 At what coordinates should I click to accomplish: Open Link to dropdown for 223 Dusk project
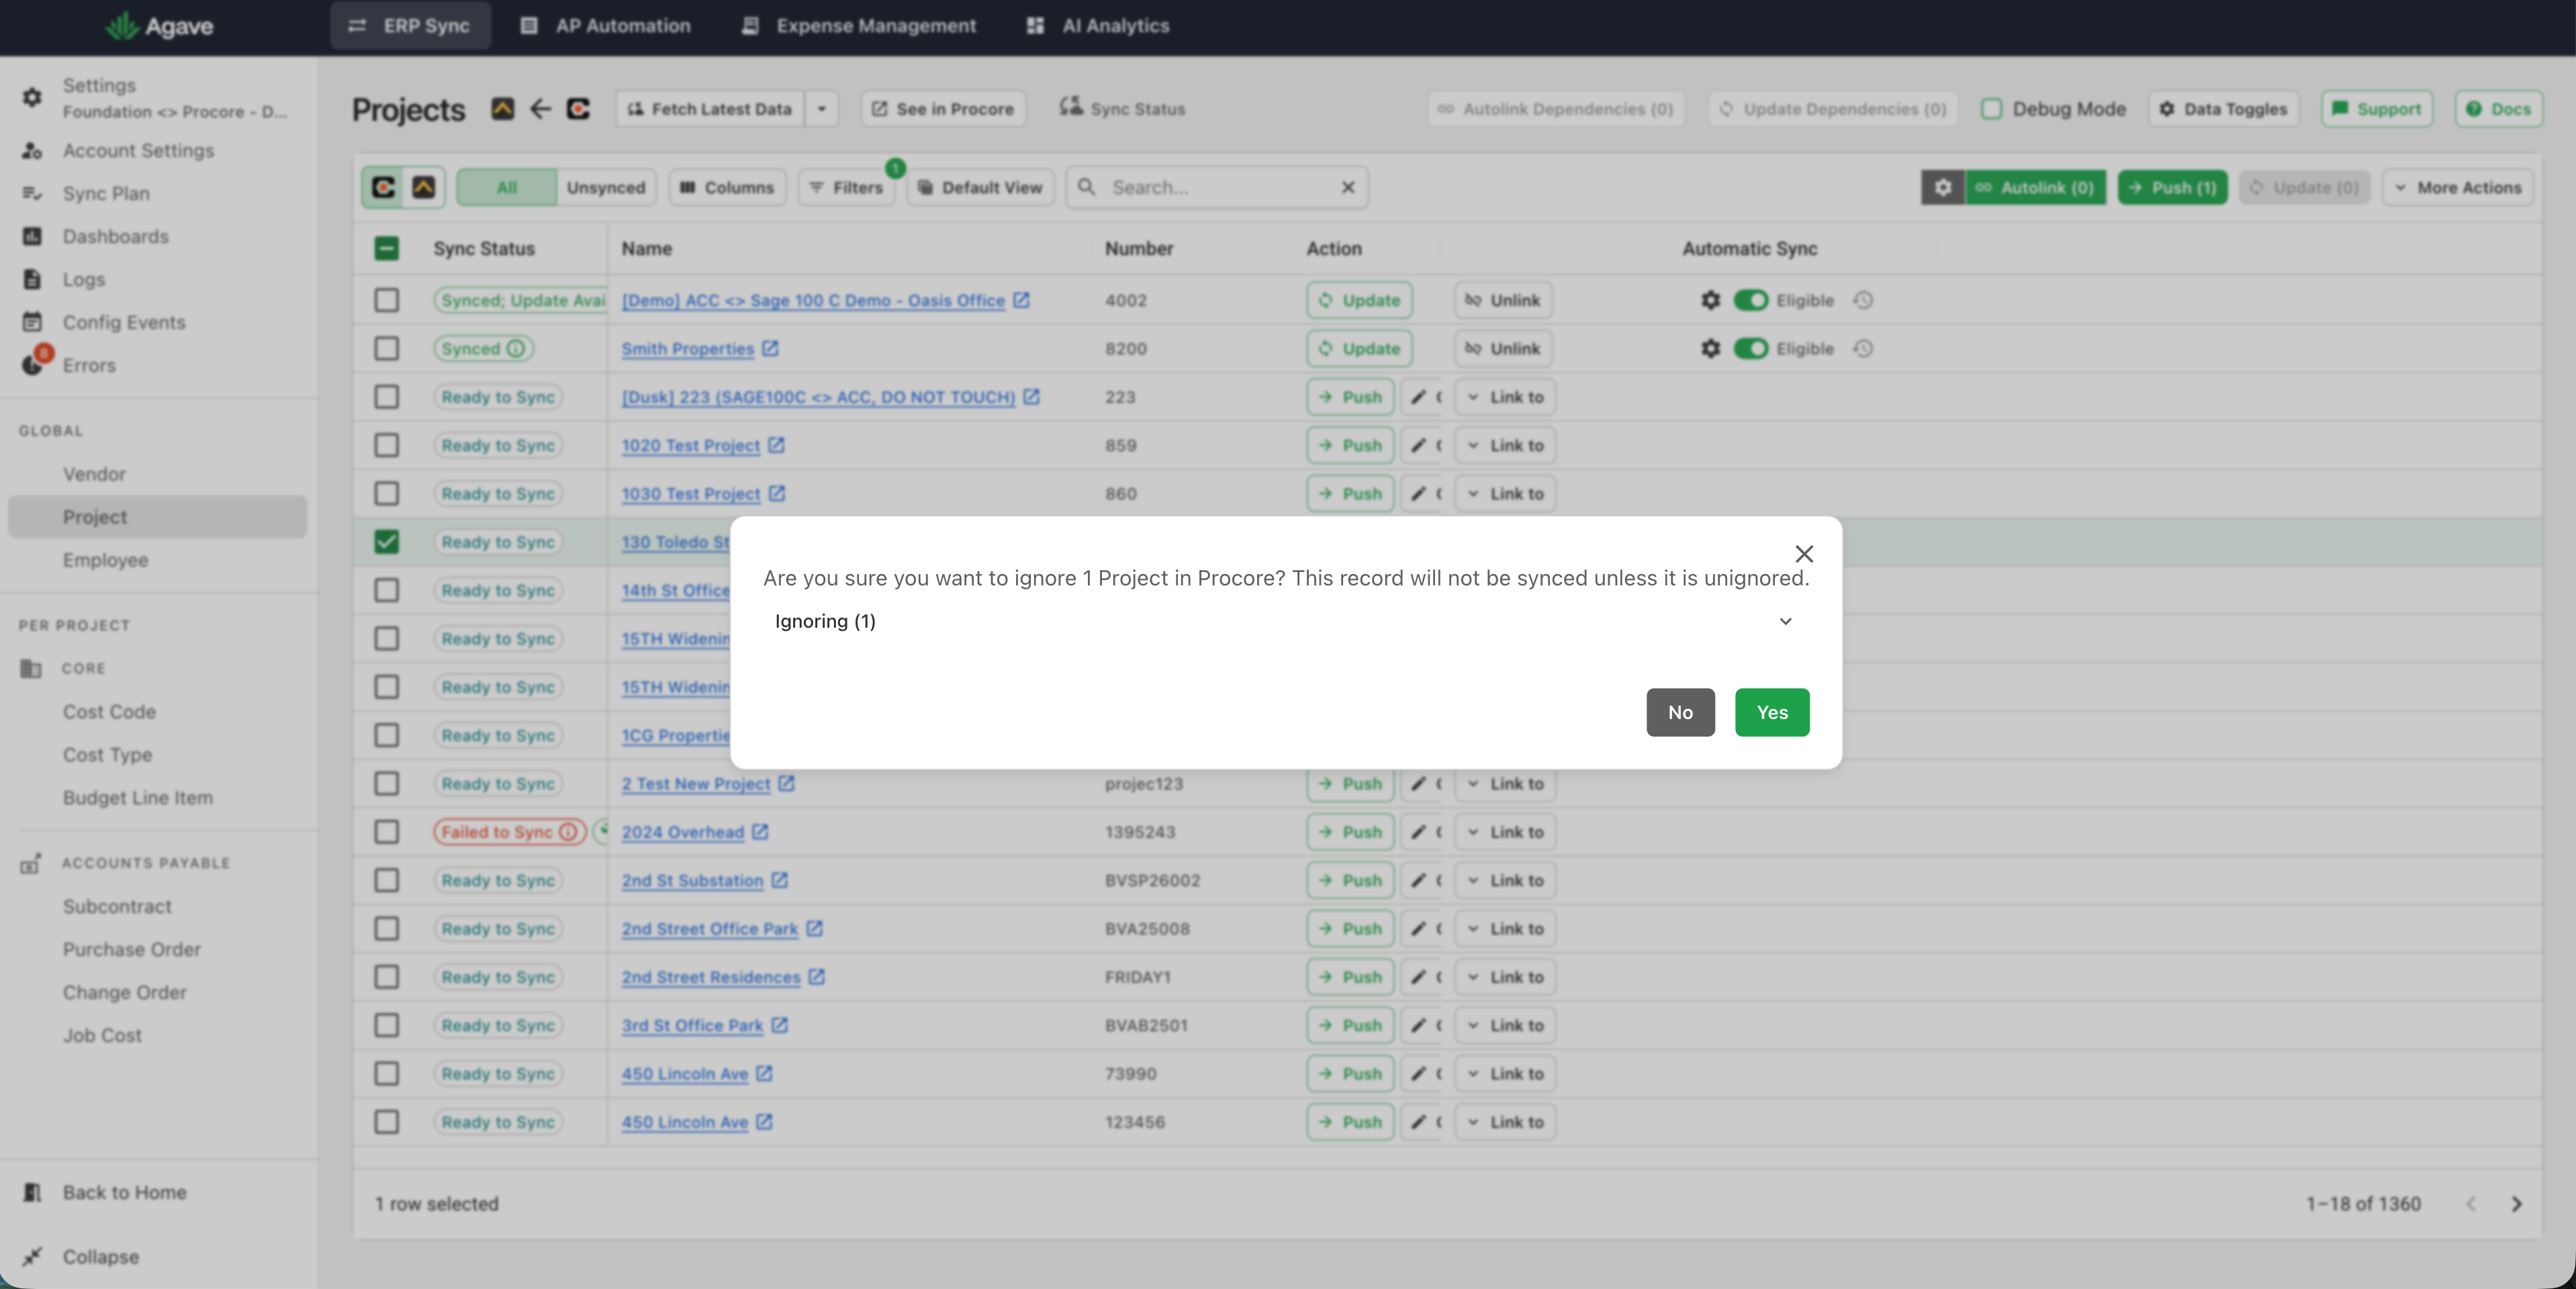[1505, 397]
